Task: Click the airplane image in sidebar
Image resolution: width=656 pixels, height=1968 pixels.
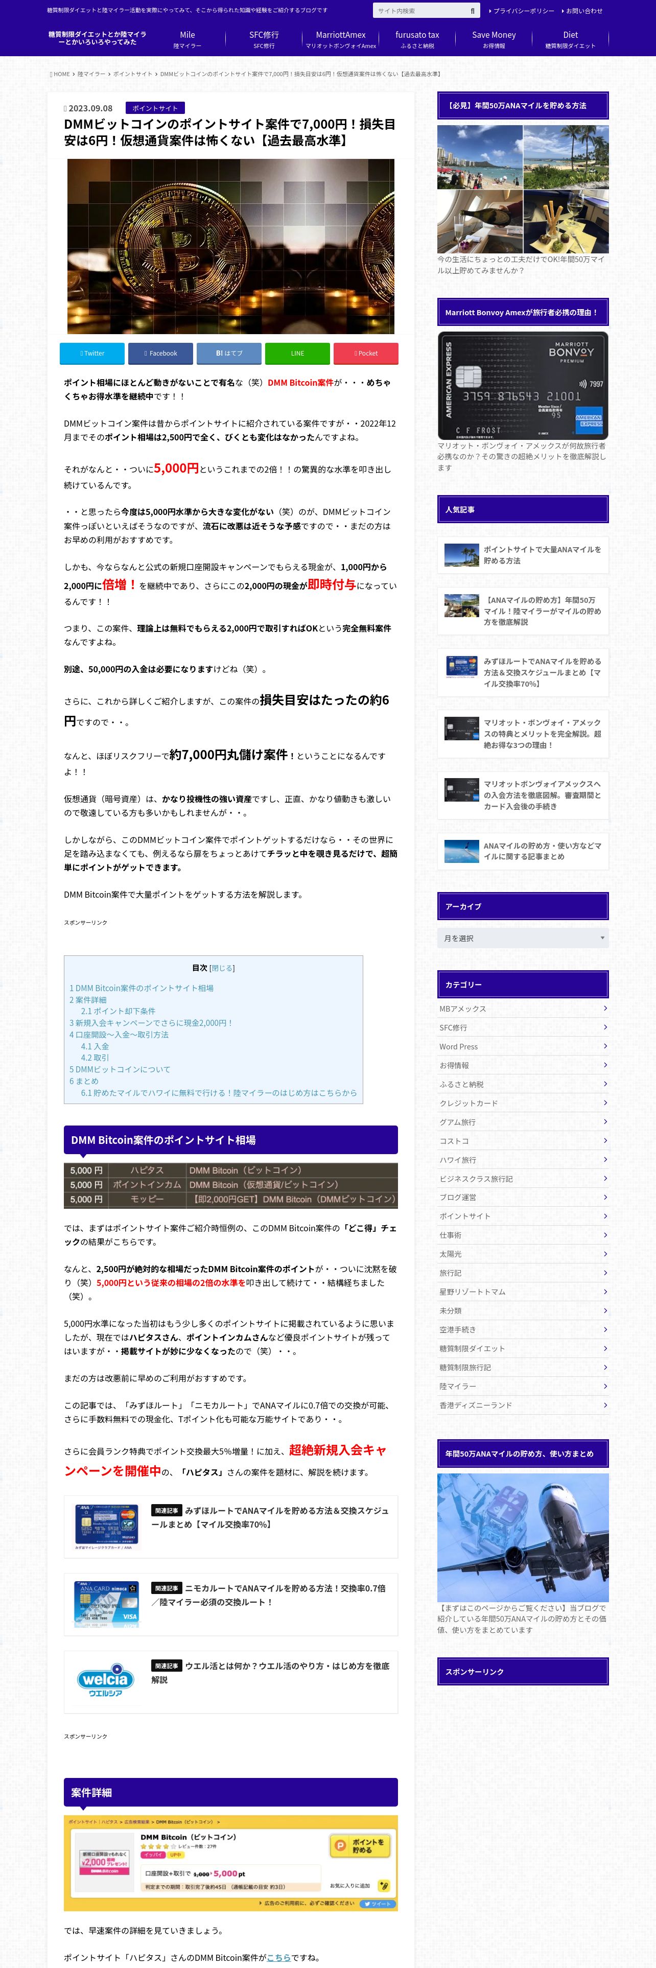Action: (x=522, y=1538)
